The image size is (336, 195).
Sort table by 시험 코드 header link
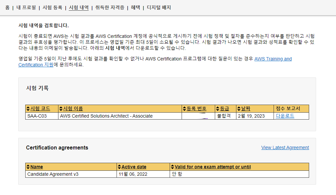(40, 109)
